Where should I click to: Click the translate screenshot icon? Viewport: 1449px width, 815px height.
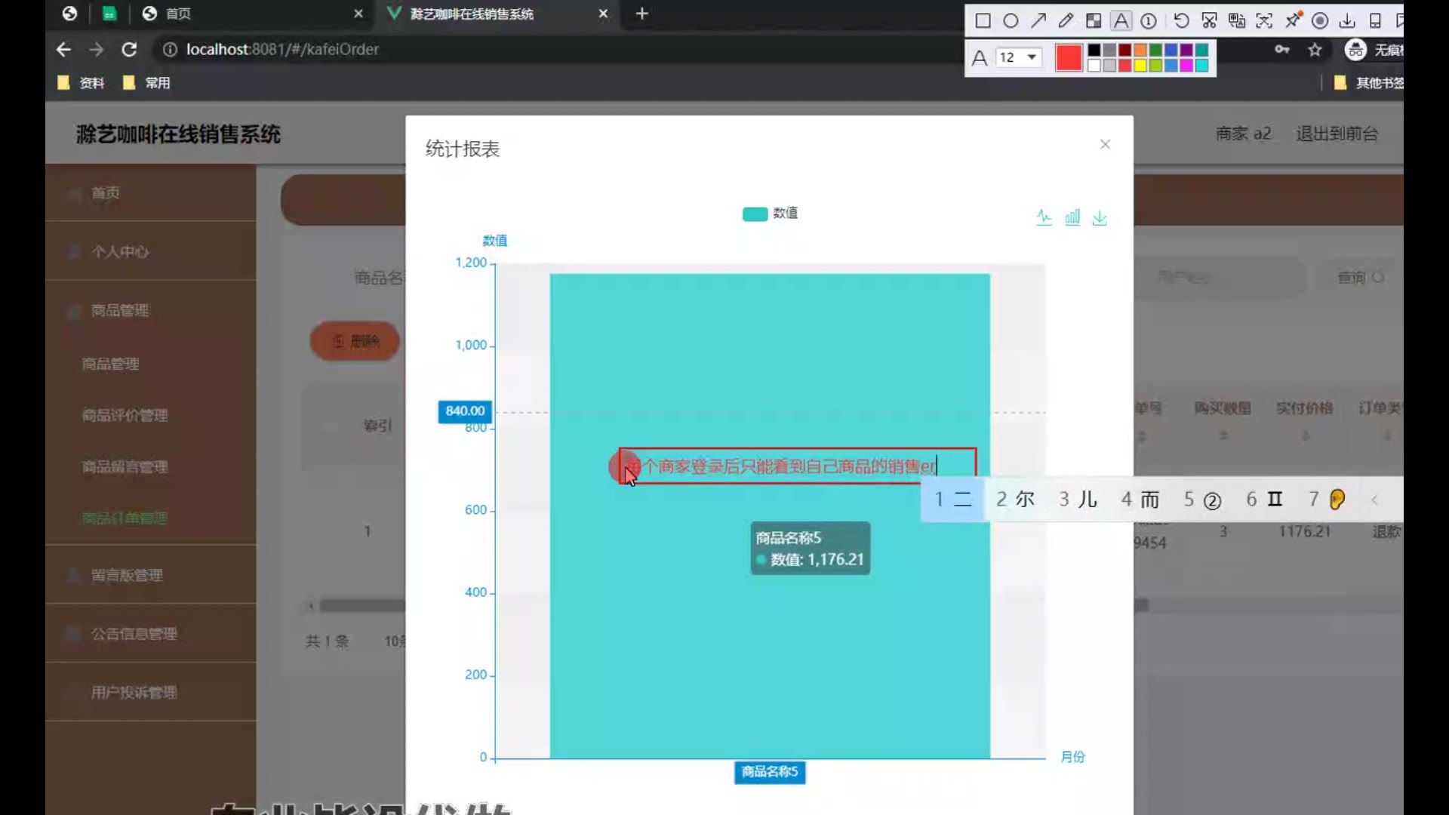pyautogui.click(x=1237, y=21)
